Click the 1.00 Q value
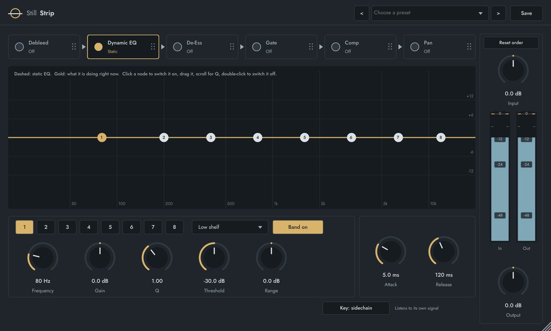The width and height of the screenshot is (551, 331). point(157,281)
